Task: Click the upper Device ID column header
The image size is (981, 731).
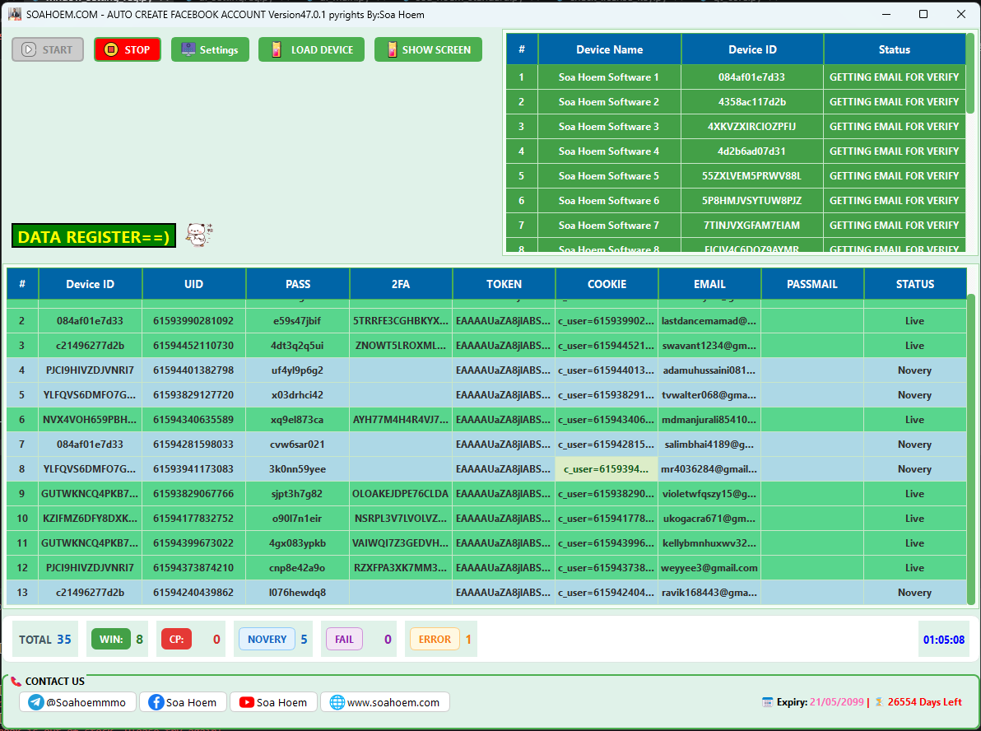Action: pyautogui.click(x=753, y=49)
